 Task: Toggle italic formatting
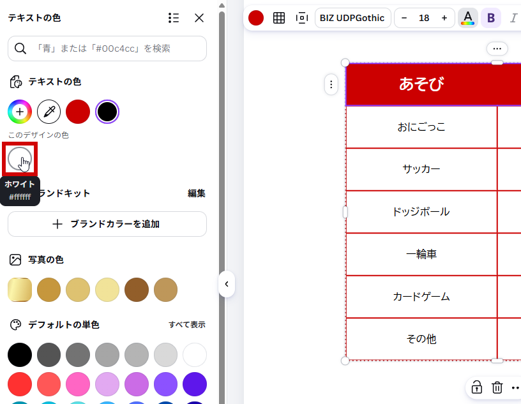(514, 18)
